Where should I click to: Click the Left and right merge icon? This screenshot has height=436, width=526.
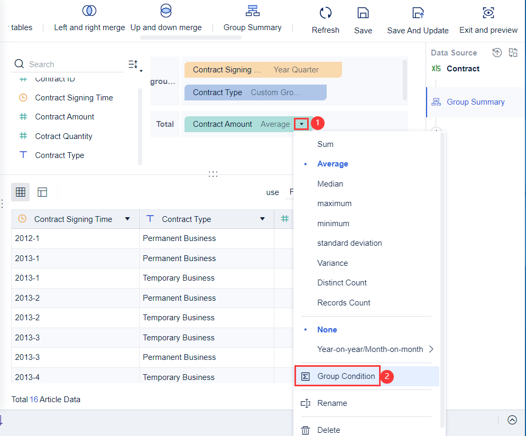click(x=89, y=11)
